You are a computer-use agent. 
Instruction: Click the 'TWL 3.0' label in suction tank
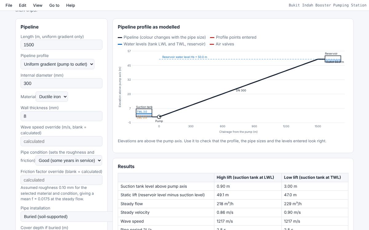tap(142, 112)
